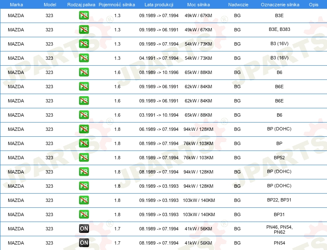This screenshot has width=327, height=250.
Task: Select the 'PN54' engine code standalone cell
Action: tap(279, 243)
